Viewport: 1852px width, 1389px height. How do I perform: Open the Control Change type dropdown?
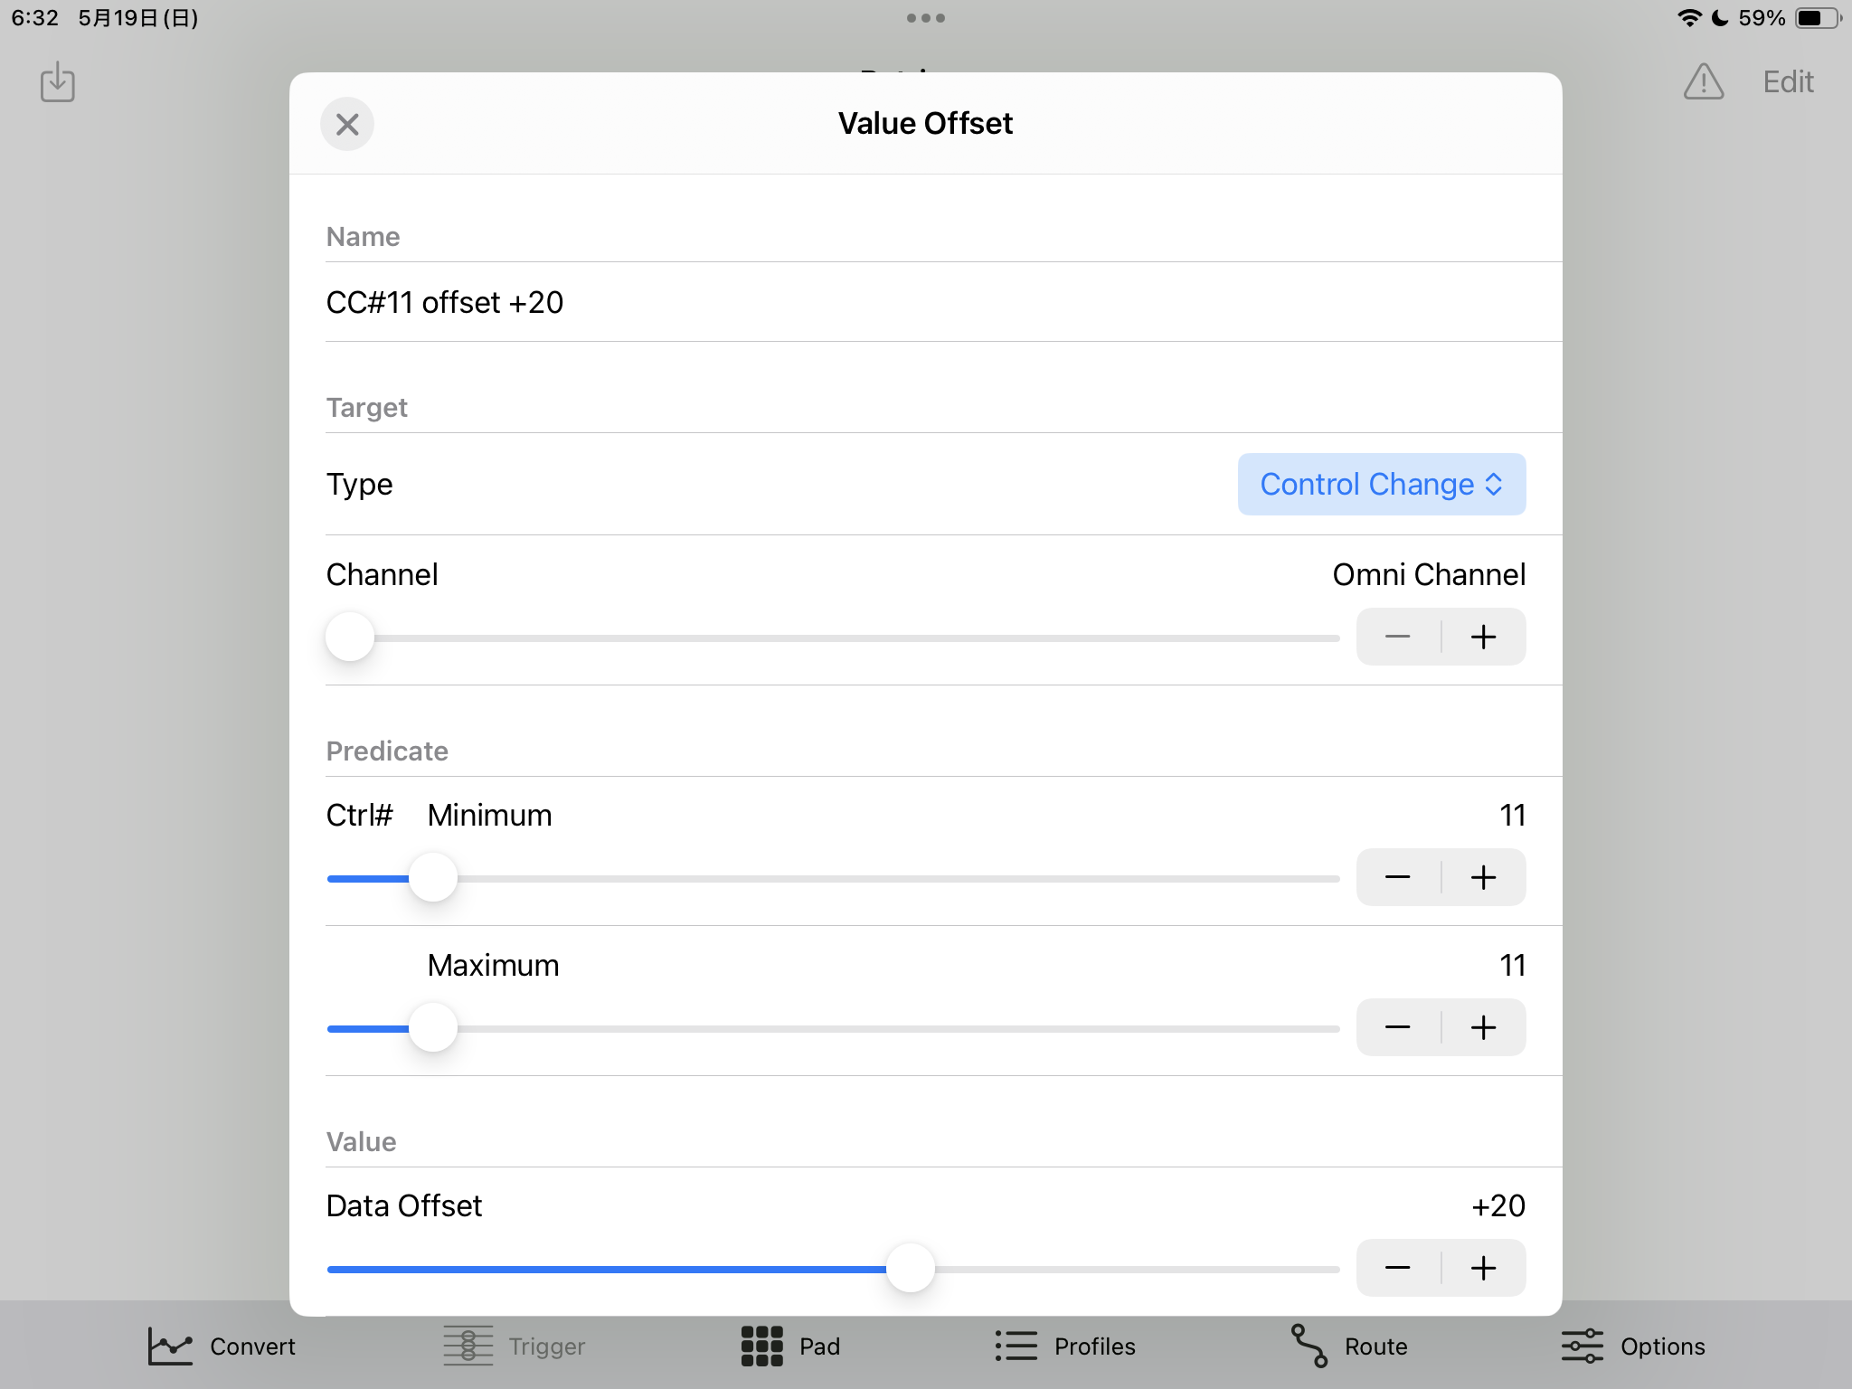tap(1381, 485)
